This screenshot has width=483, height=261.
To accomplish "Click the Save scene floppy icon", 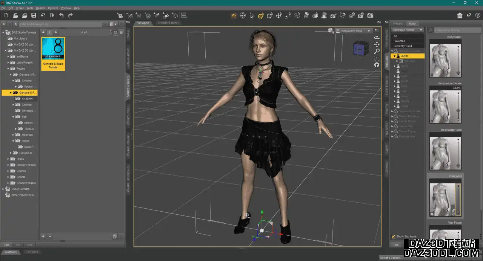I will coord(34,15).
